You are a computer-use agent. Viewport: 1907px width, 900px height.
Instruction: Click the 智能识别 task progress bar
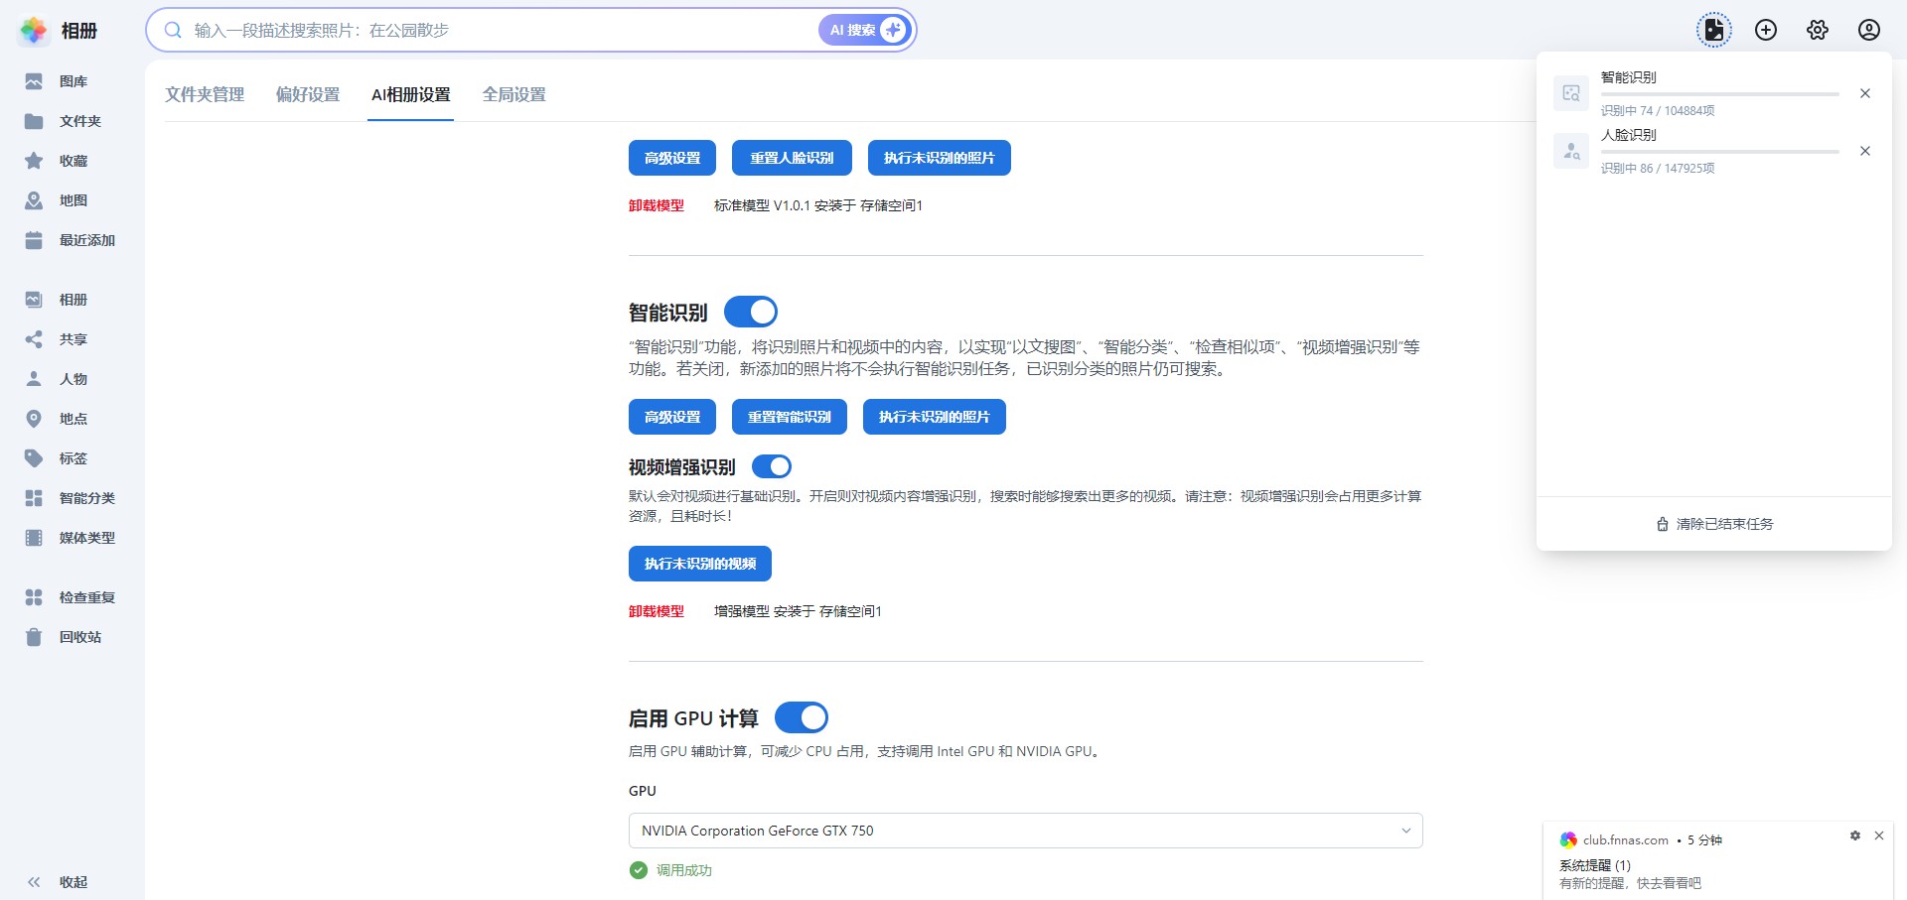pos(1719,94)
